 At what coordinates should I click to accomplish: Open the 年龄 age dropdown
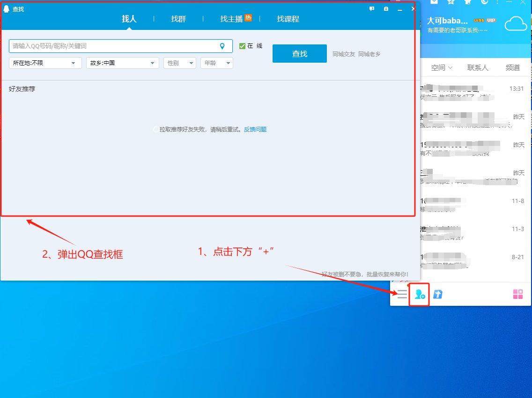coord(216,62)
